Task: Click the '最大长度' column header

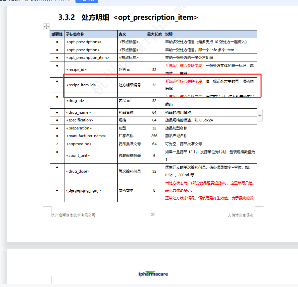Action: 154,34
